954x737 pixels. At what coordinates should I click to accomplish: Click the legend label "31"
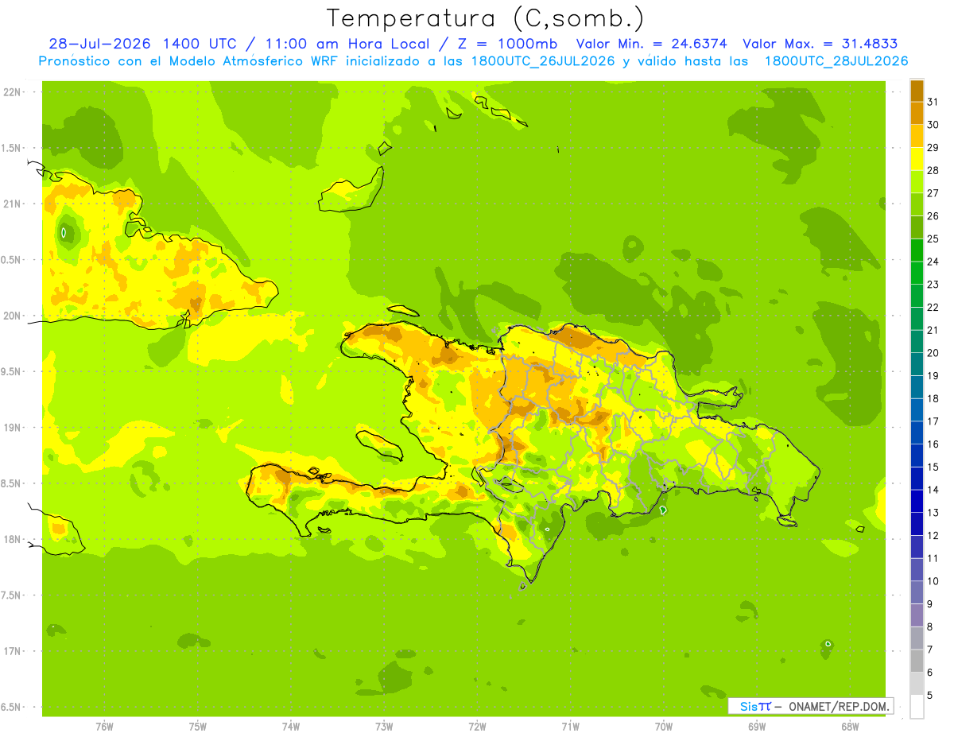point(933,102)
